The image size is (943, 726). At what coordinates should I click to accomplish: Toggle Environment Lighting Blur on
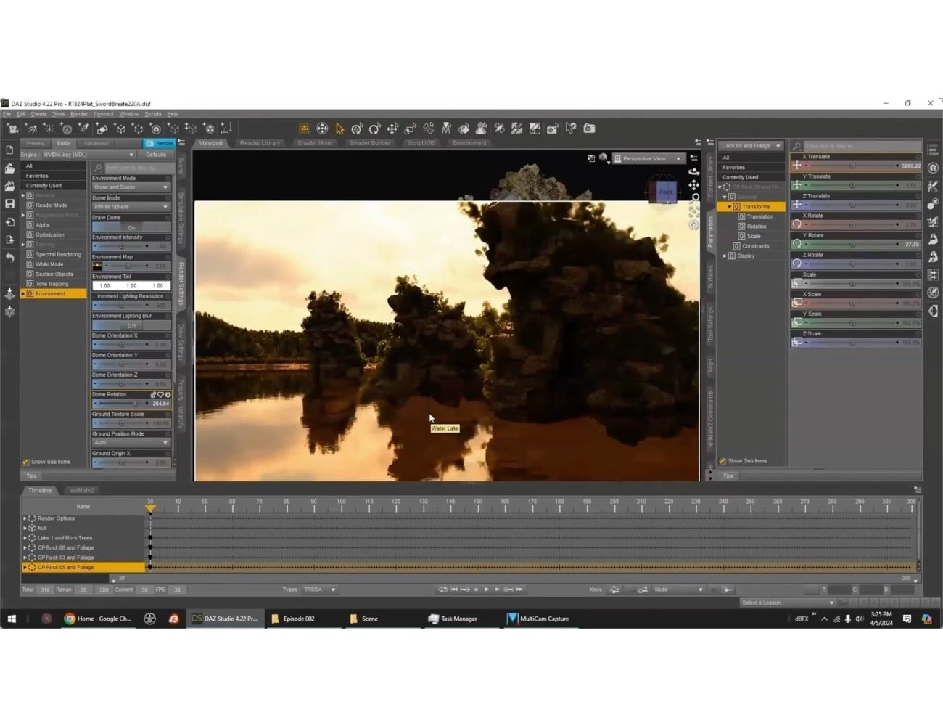coord(131,325)
